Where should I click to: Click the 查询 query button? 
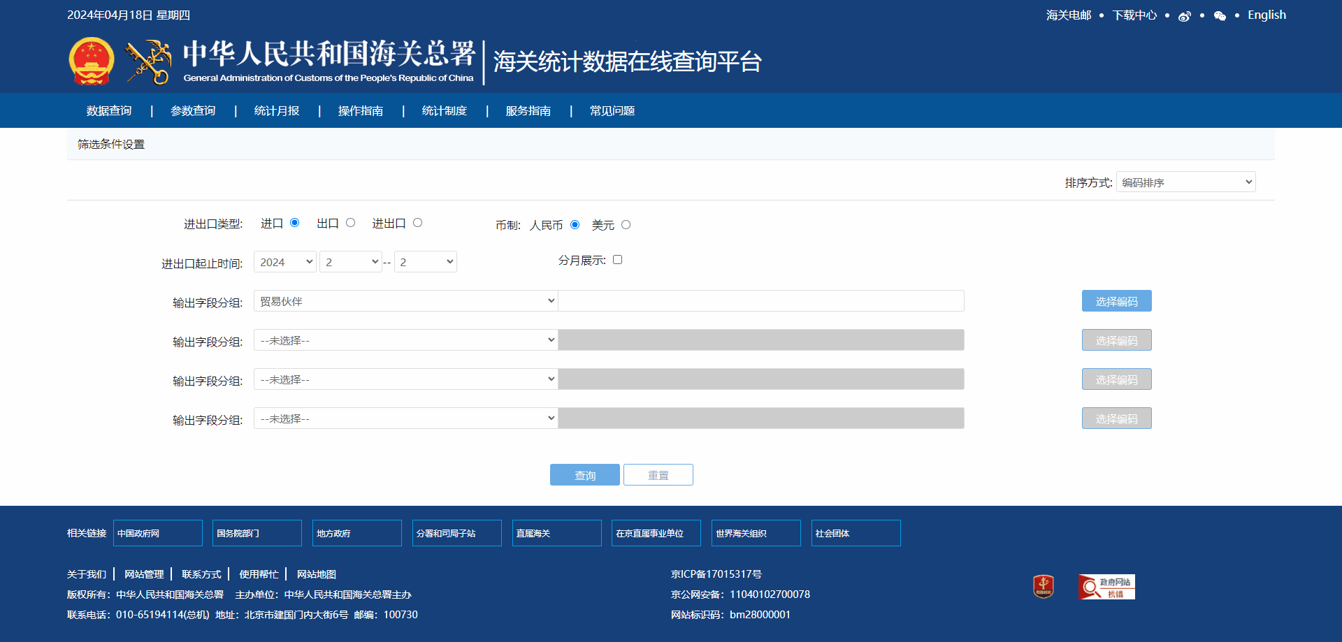[584, 474]
